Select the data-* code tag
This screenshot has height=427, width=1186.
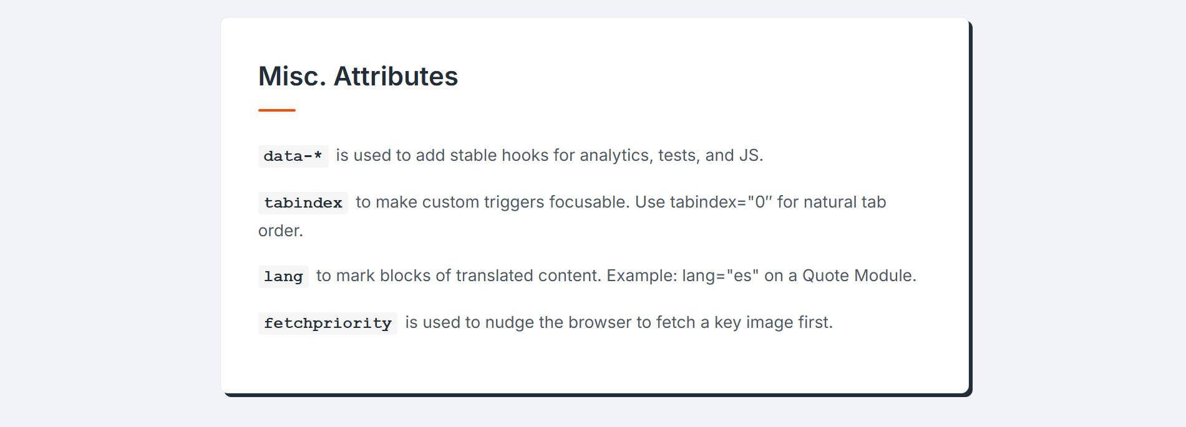click(293, 156)
